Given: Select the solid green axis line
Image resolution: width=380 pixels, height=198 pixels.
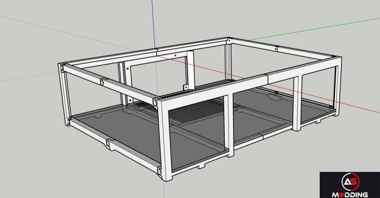Looking at the screenshot, I should pyautogui.click(x=314, y=29).
